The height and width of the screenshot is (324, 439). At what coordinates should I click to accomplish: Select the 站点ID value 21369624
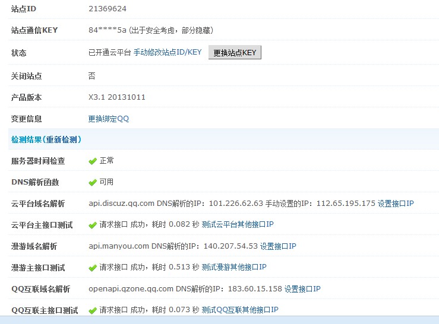tap(108, 9)
